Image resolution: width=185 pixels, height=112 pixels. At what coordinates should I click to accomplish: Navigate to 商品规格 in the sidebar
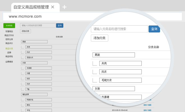9,56
